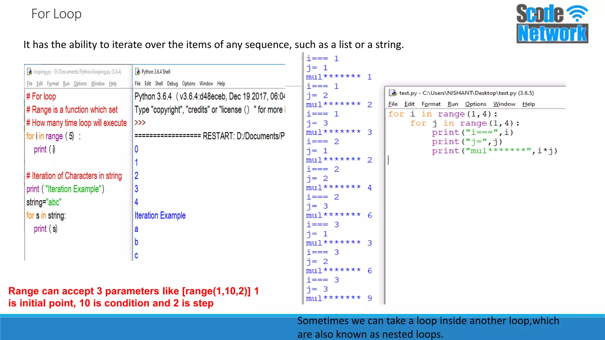605x340 pixels.
Task: Click the '>>>' shell prompt
Action: pos(140,122)
